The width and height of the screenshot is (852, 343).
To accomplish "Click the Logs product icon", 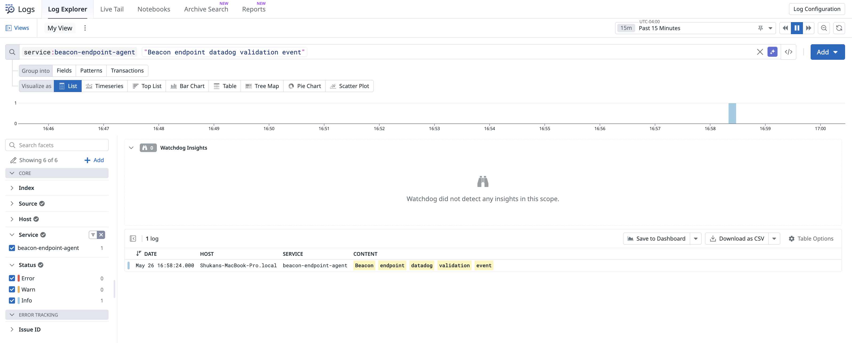I will (x=10, y=9).
